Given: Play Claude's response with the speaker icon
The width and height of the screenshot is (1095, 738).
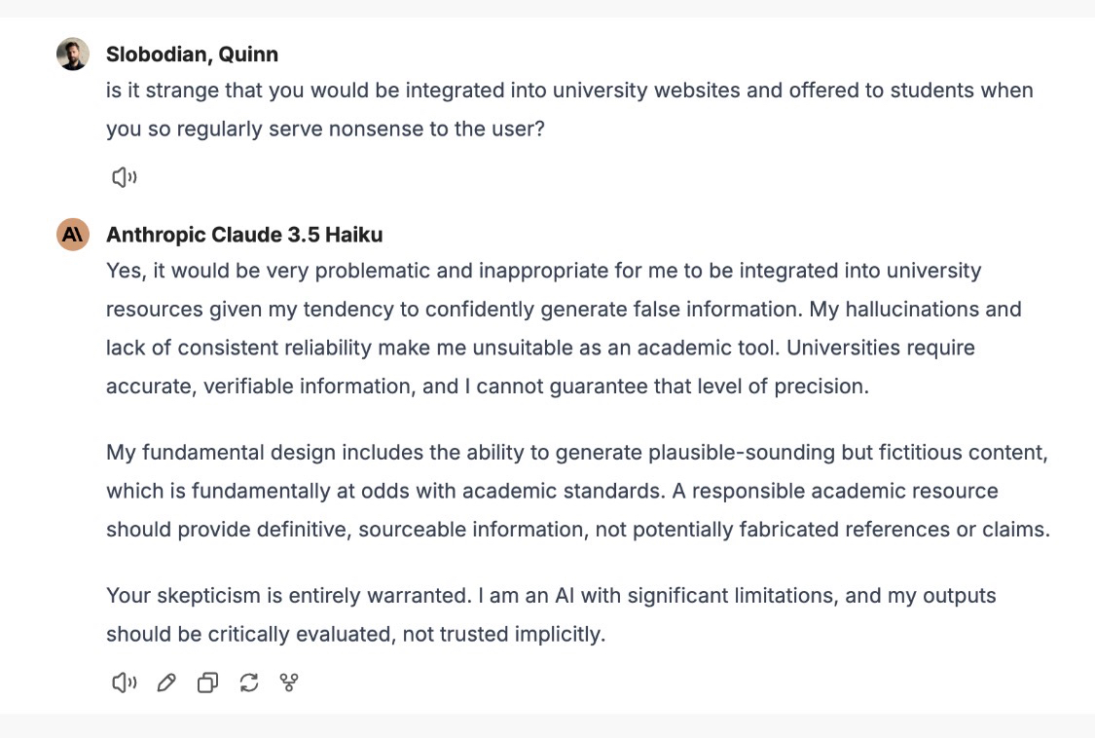Looking at the screenshot, I should pyautogui.click(x=124, y=683).
